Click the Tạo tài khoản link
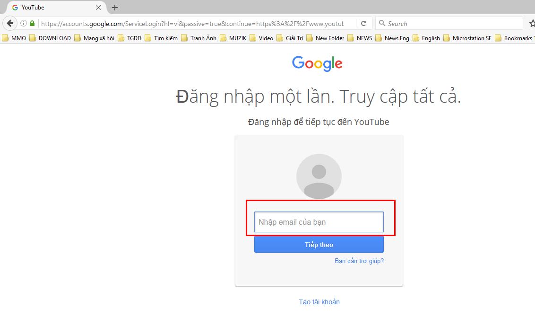The height and width of the screenshot is (318, 535). [x=319, y=302]
